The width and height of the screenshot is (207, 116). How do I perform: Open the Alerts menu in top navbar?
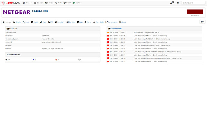[x=76, y=3]
